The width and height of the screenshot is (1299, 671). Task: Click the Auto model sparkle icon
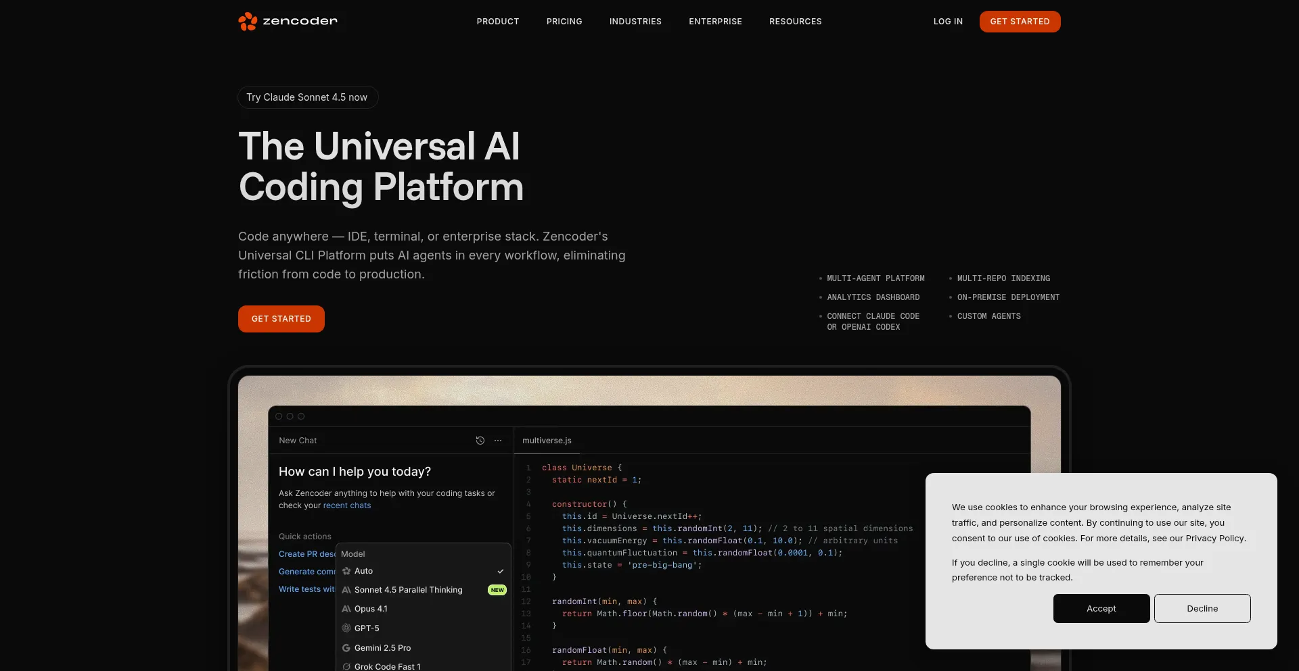tap(346, 571)
